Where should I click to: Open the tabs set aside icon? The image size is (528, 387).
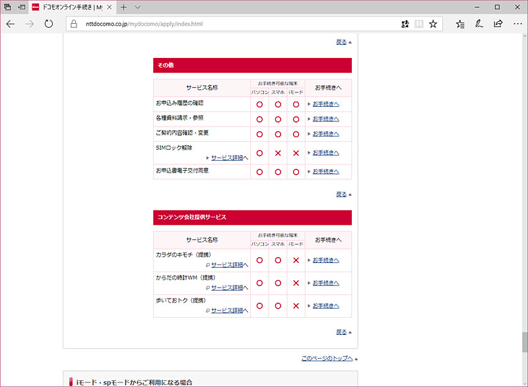[7, 7]
